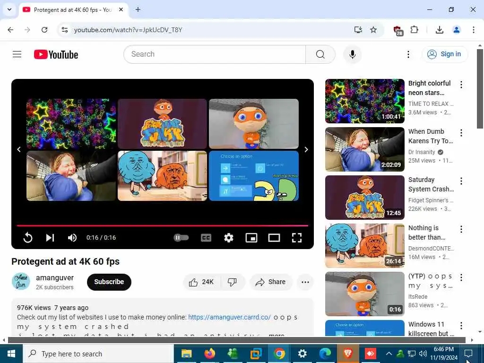
Task: Go back in browser history
Action: click(10, 30)
